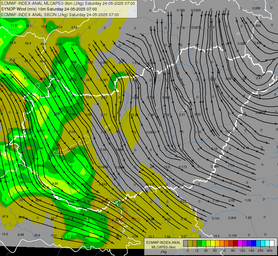The width and height of the screenshot is (278, 256).
Task: Select the grid value '19.1'
Action: (x=74, y=45)
